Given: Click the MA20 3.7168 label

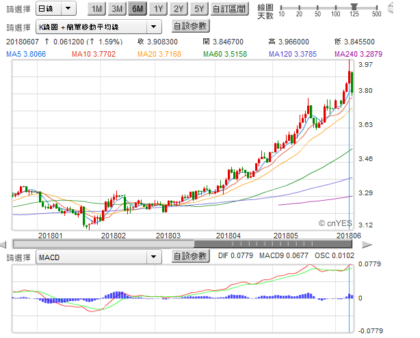Looking at the screenshot, I should [x=159, y=54].
